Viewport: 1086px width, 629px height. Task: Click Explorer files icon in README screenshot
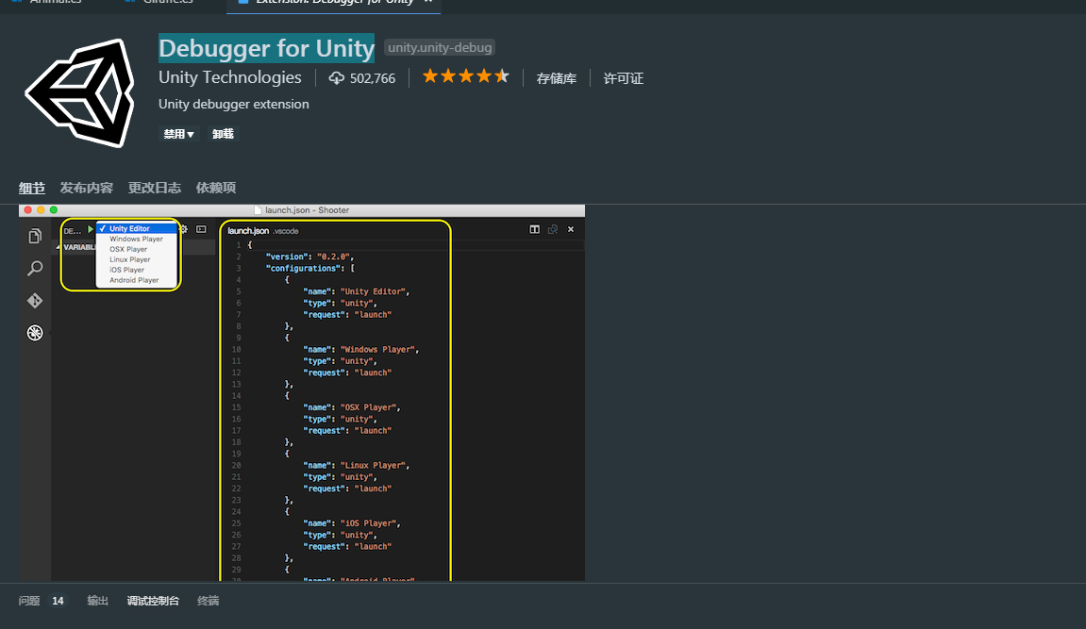click(35, 236)
